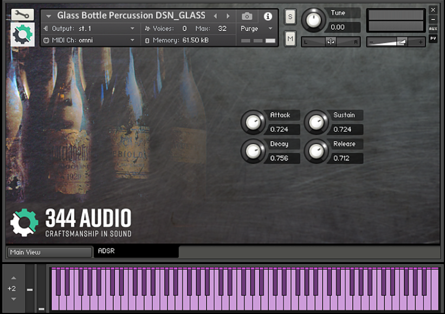Open the Output st. 1 dropdown
This screenshot has width=445, height=314.
pos(132,28)
